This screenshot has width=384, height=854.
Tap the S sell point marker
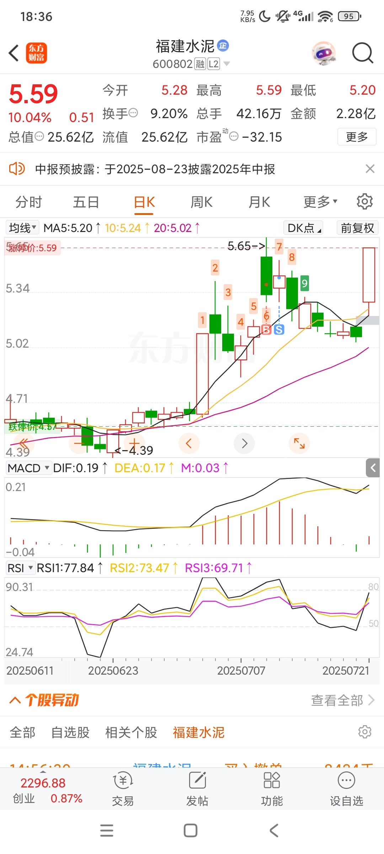tap(279, 330)
